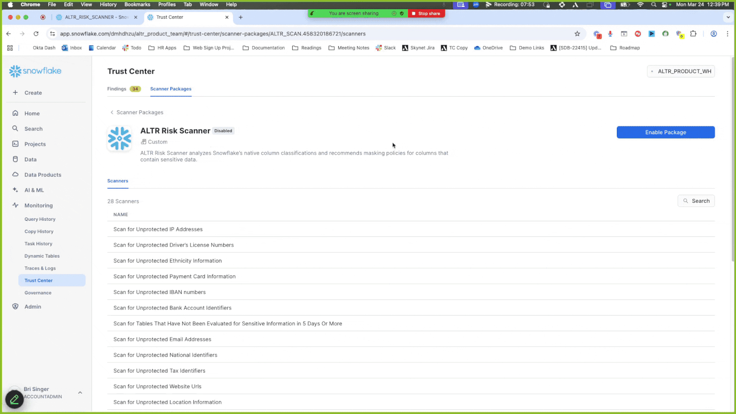Click the Chrome extensions puzzle icon
Viewport: 736px width, 414px height.
click(x=693, y=34)
